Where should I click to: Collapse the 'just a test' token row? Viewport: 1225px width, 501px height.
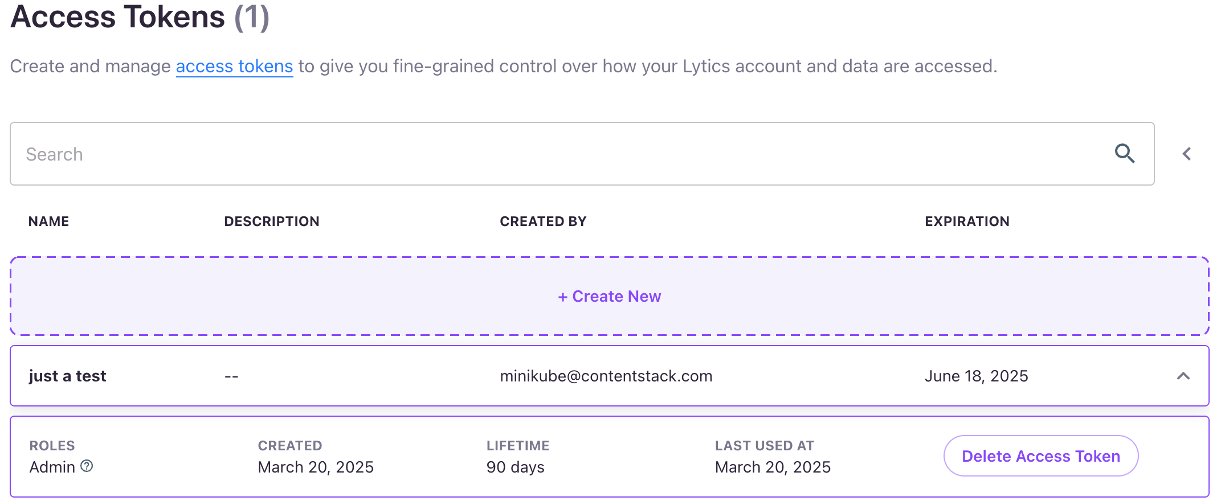coord(1183,376)
